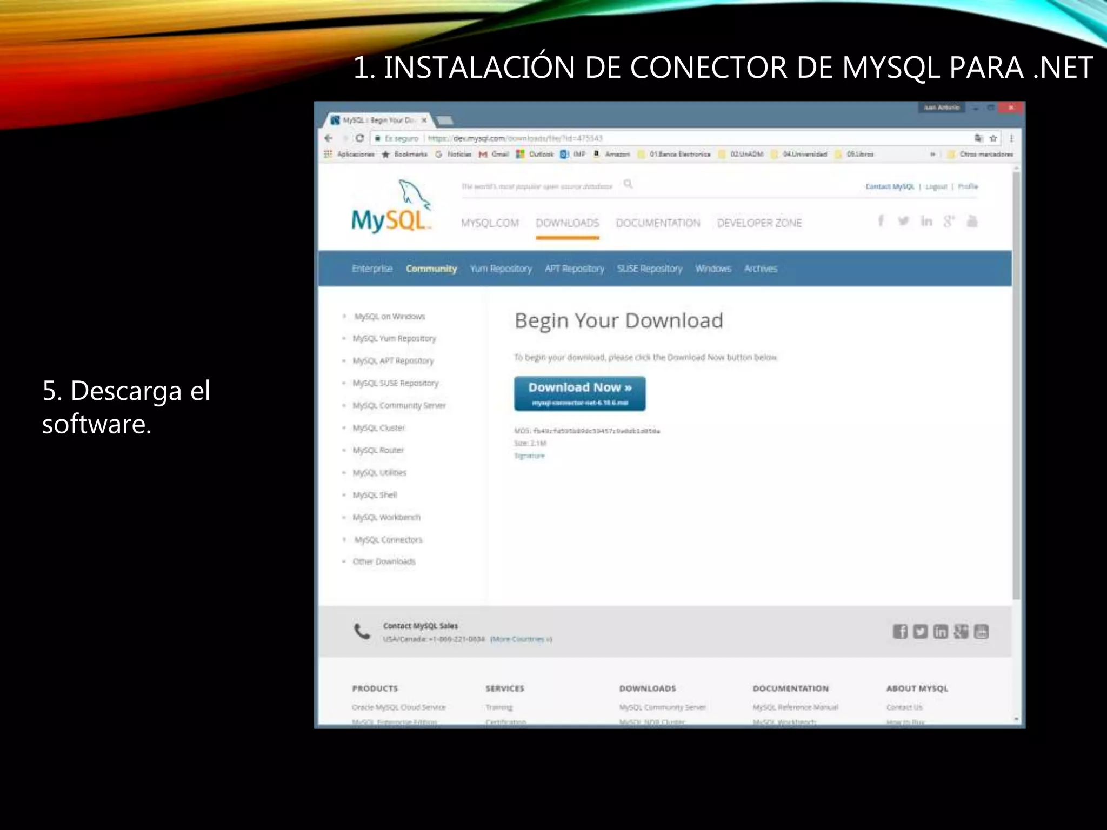
Task: Open APT Repository in the blue menu
Action: click(575, 269)
